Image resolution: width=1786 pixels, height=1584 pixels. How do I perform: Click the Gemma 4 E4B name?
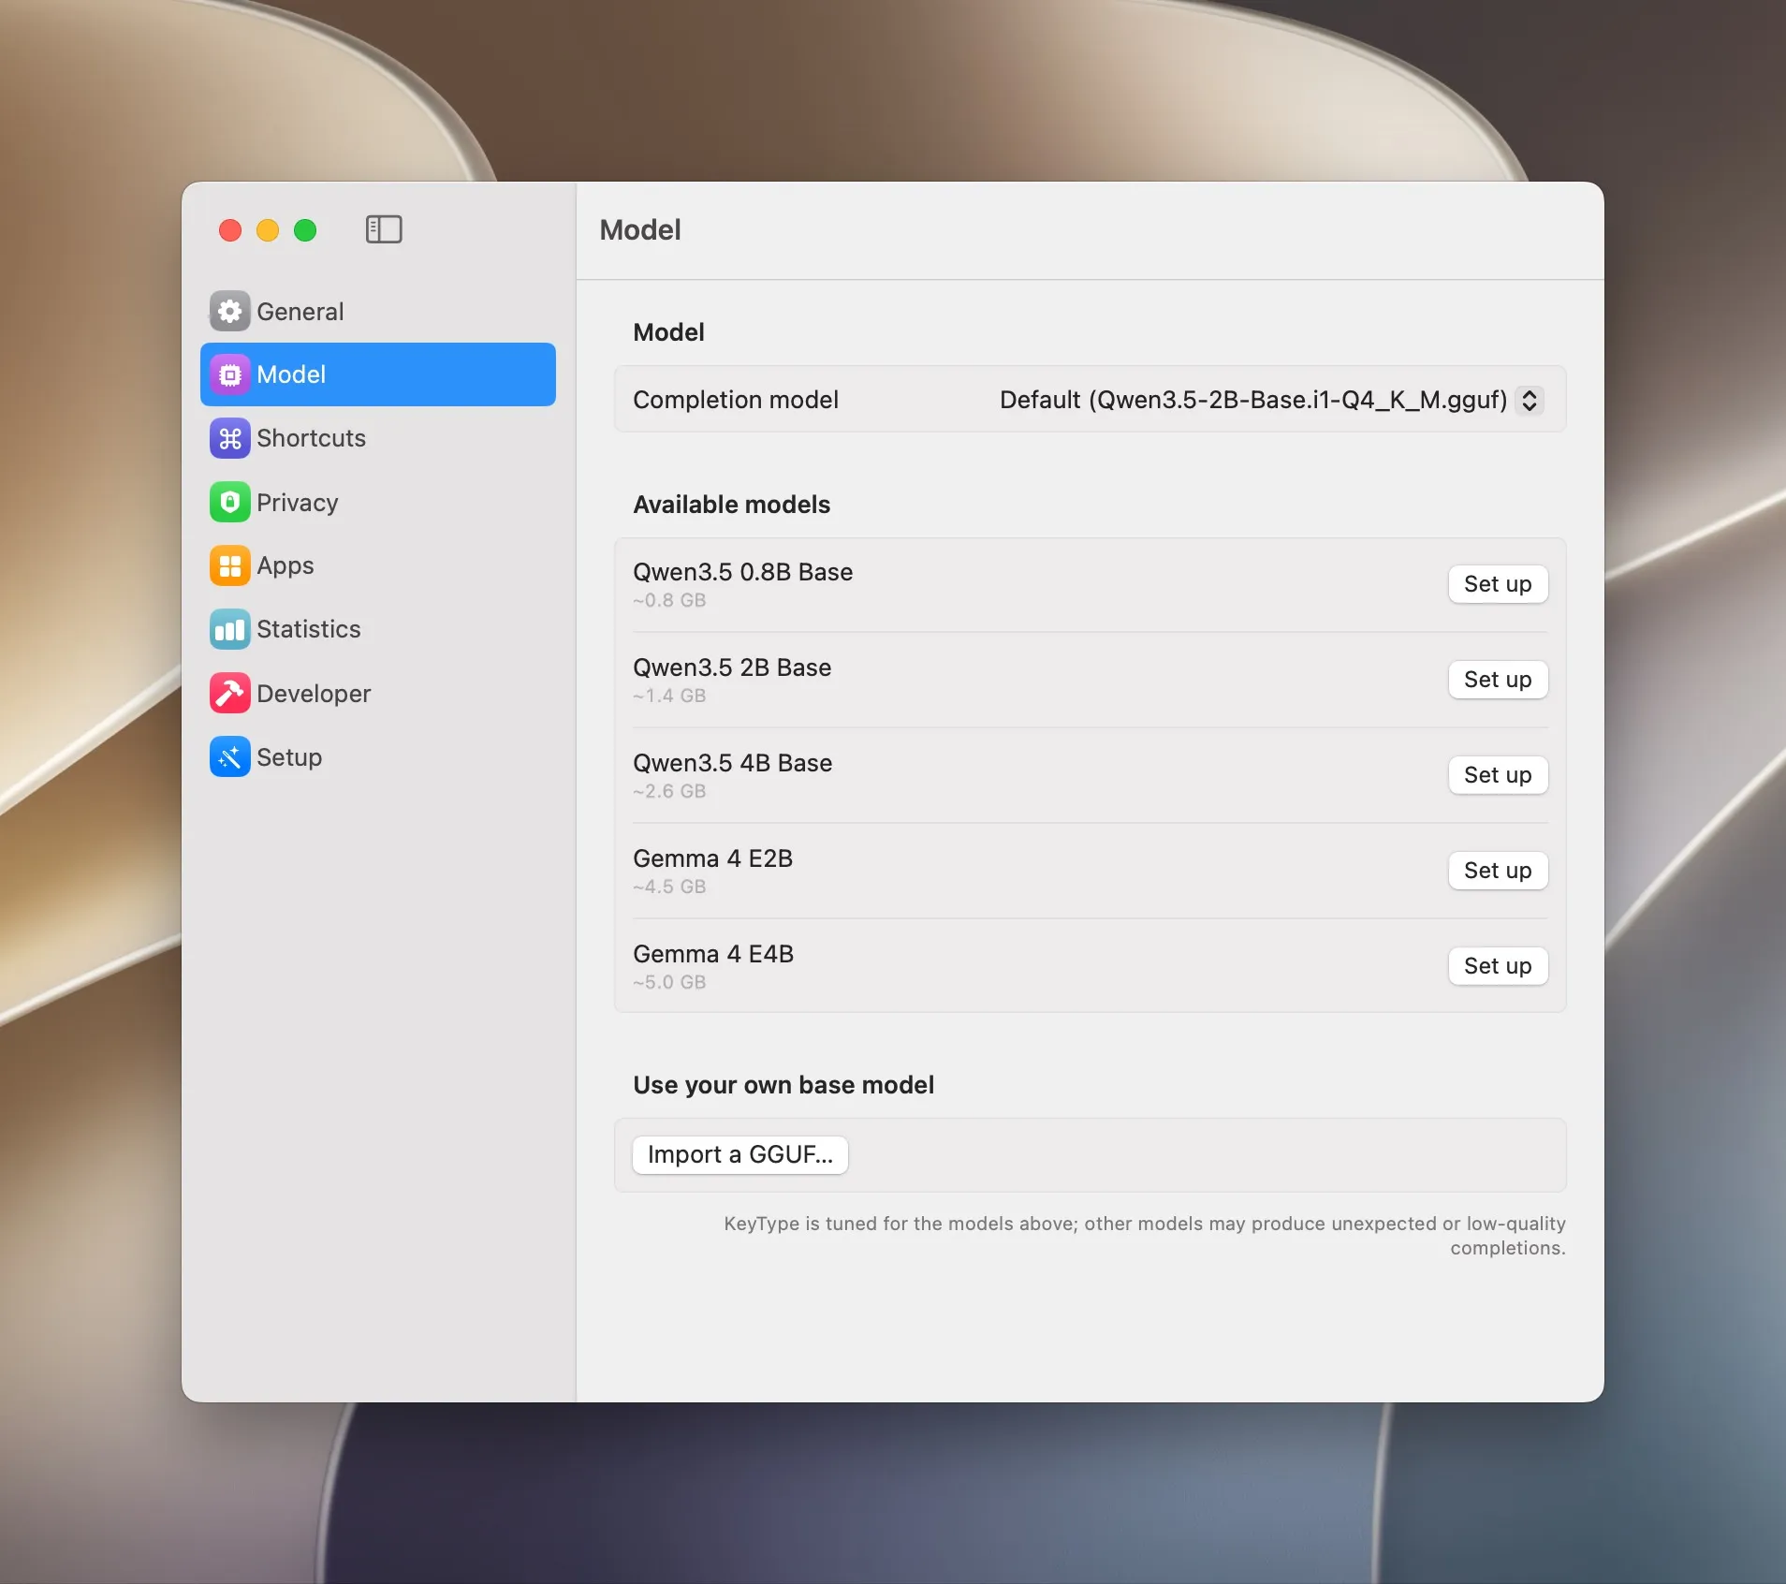point(713,954)
